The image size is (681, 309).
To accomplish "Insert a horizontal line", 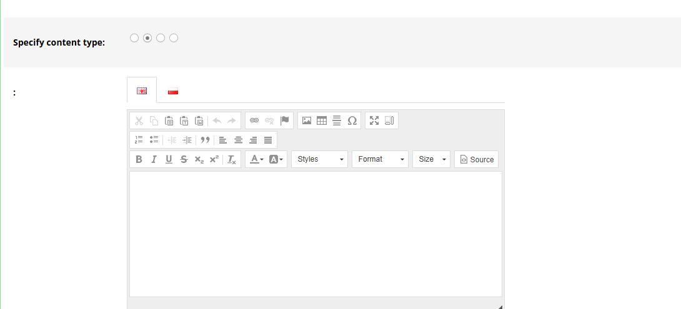I will coord(337,120).
